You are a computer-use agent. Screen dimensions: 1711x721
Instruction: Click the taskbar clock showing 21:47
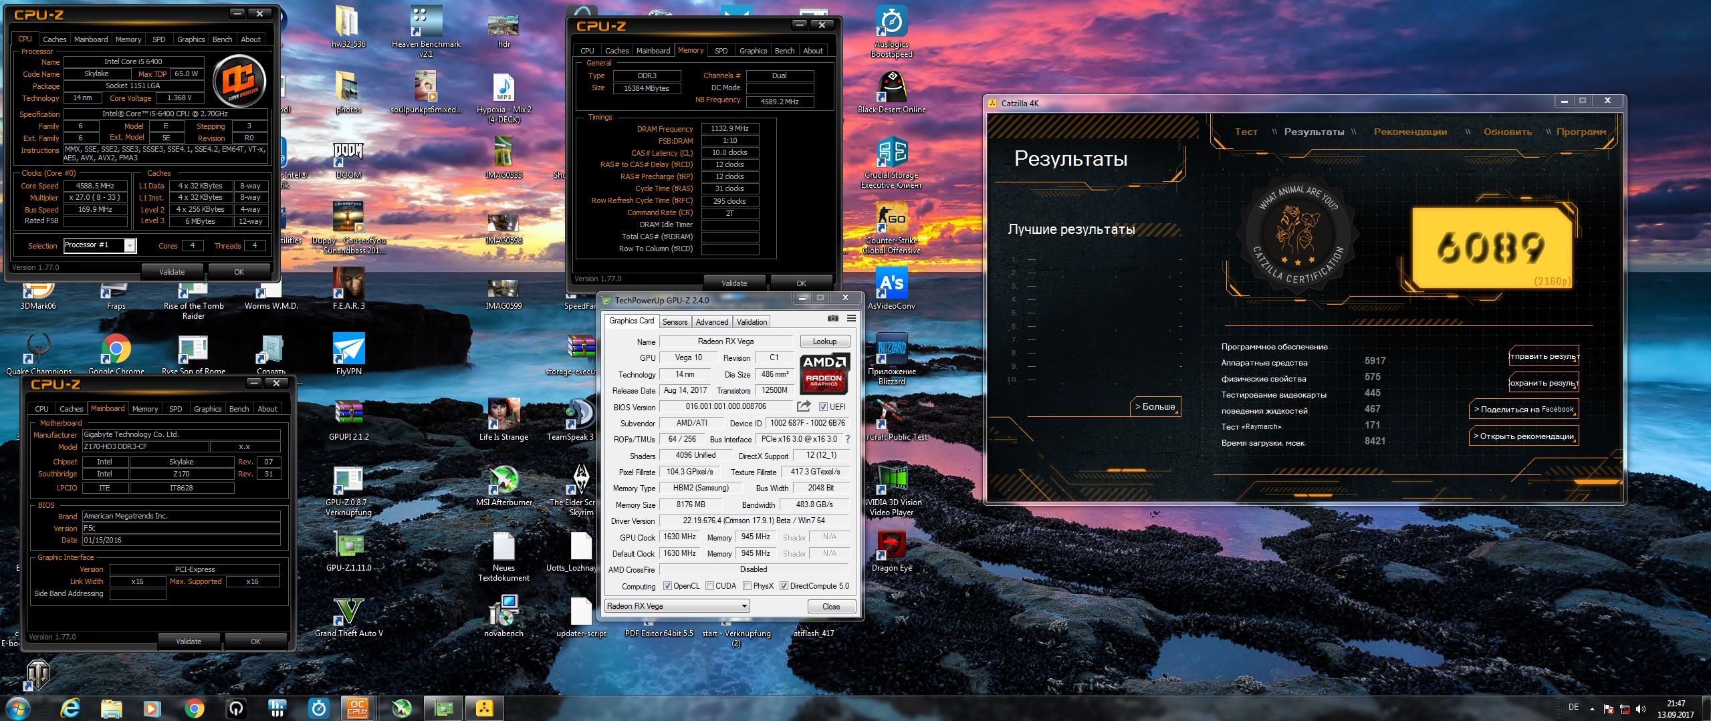(1676, 708)
